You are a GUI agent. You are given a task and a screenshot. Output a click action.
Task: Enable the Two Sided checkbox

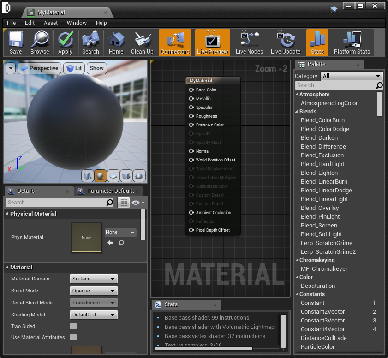pos(73,326)
